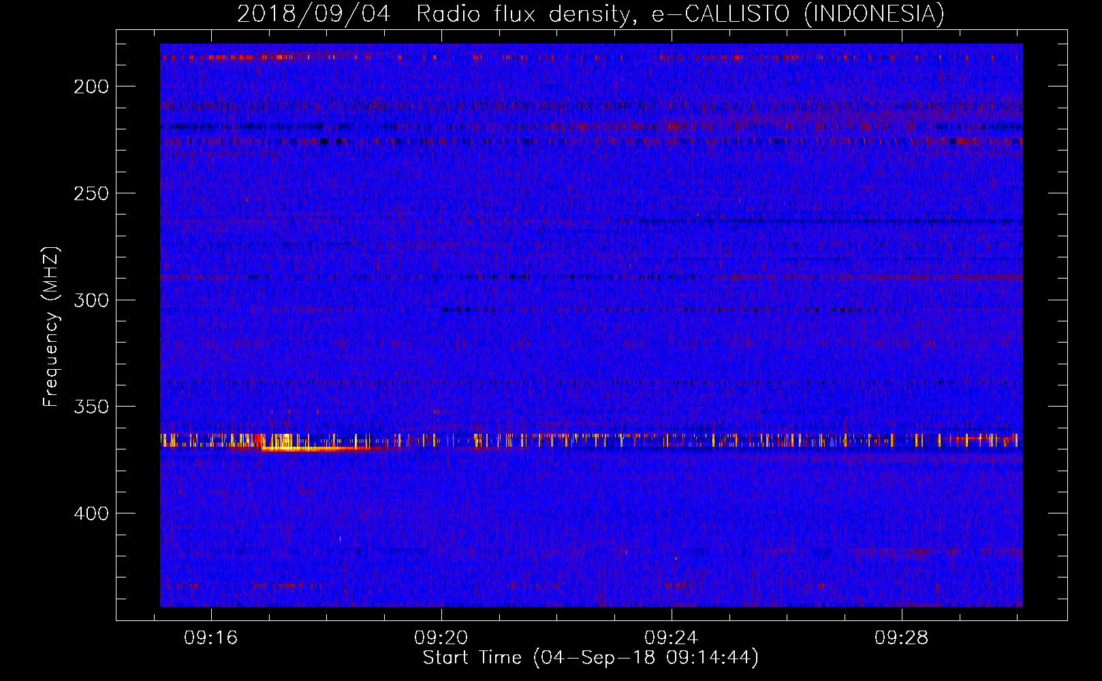Click the 09:24 time tick label

click(672, 638)
